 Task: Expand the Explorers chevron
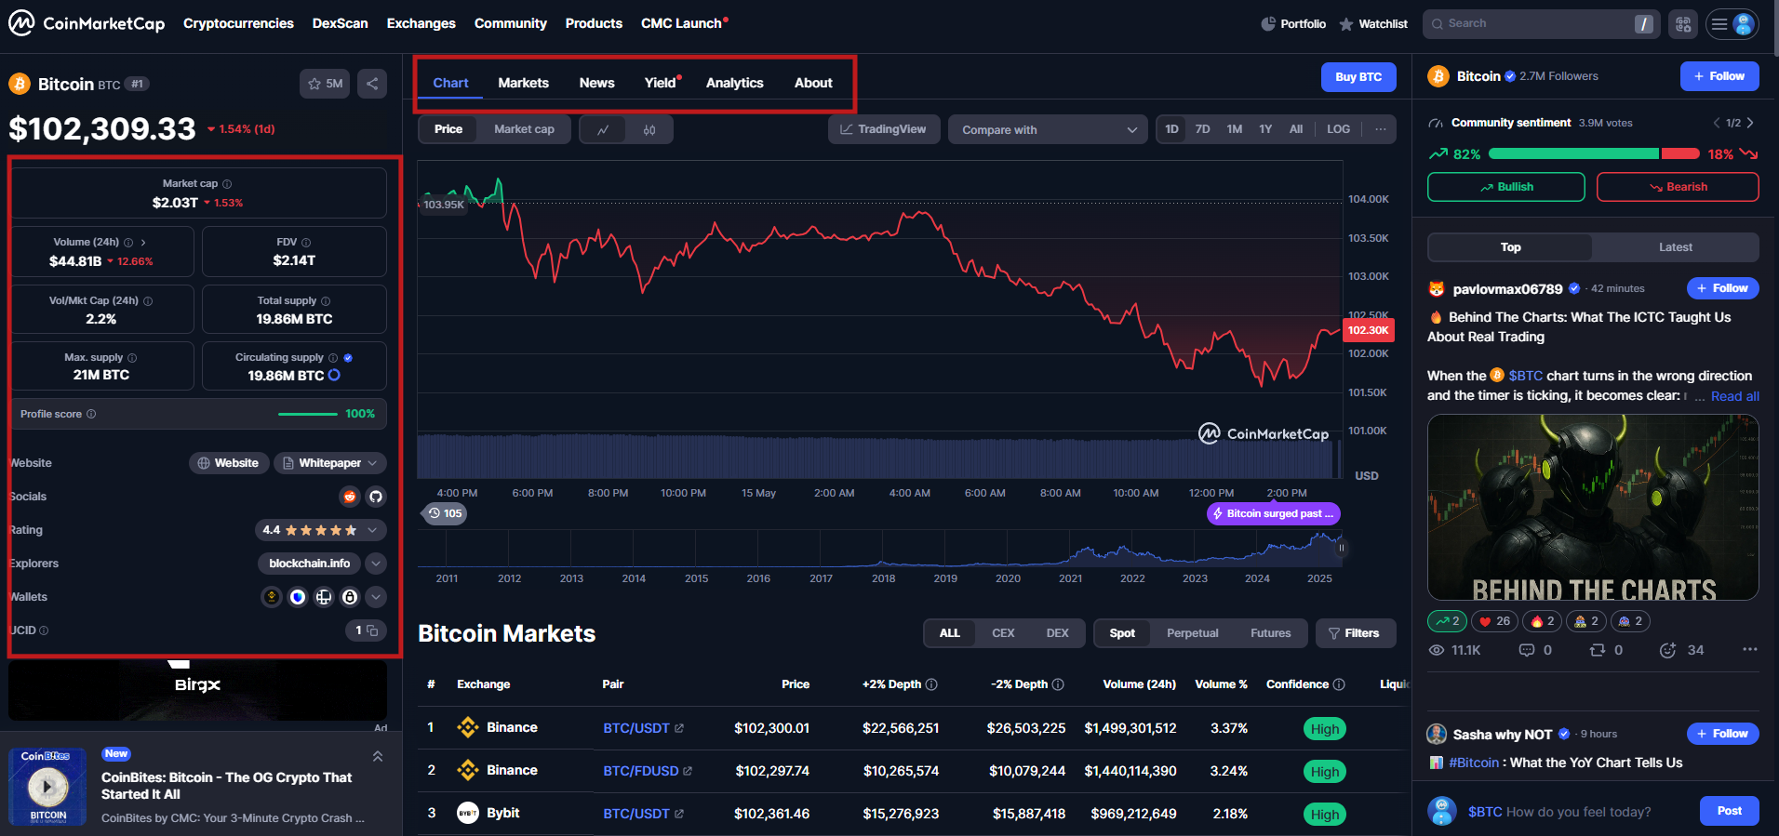coord(376,564)
